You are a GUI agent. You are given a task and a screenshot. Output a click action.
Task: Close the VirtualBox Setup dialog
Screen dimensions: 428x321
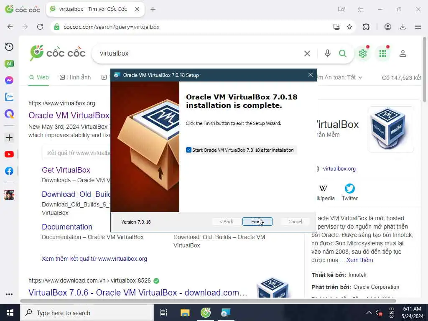311,75
